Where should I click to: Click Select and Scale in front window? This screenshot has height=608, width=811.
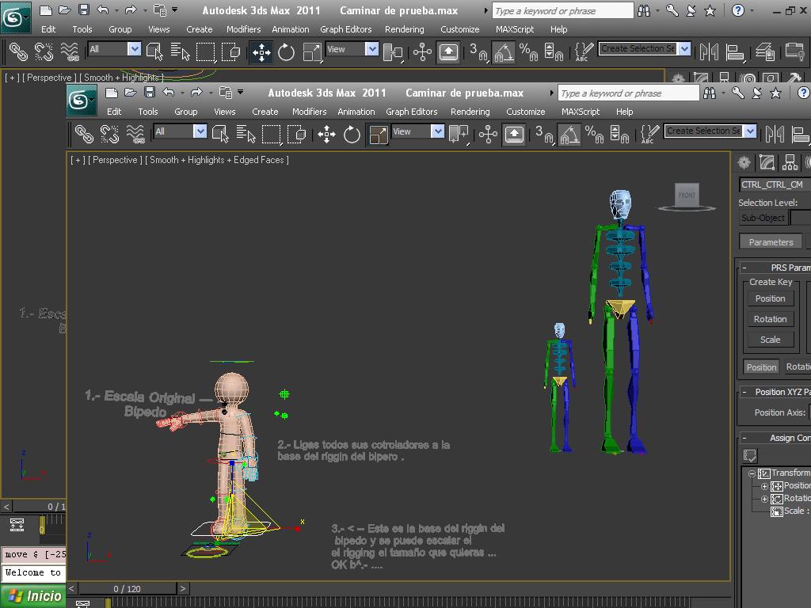[378, 135]
